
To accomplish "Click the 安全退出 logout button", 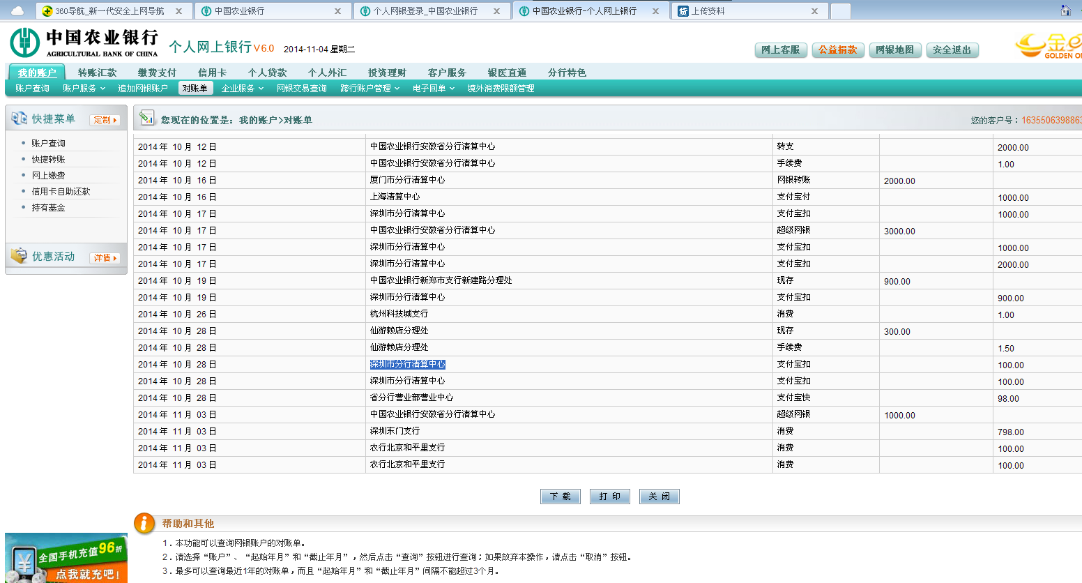I will tap(952, 50).
